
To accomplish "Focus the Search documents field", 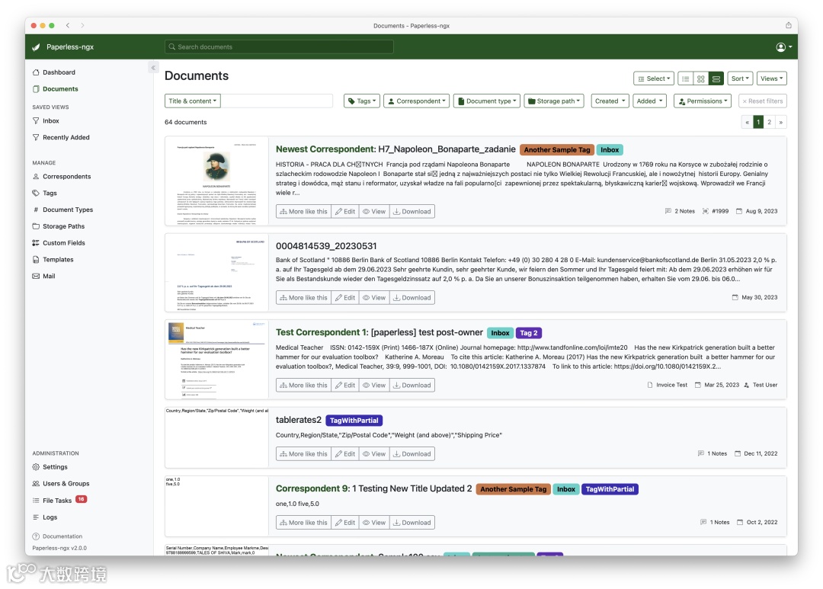I will point(279,46).
